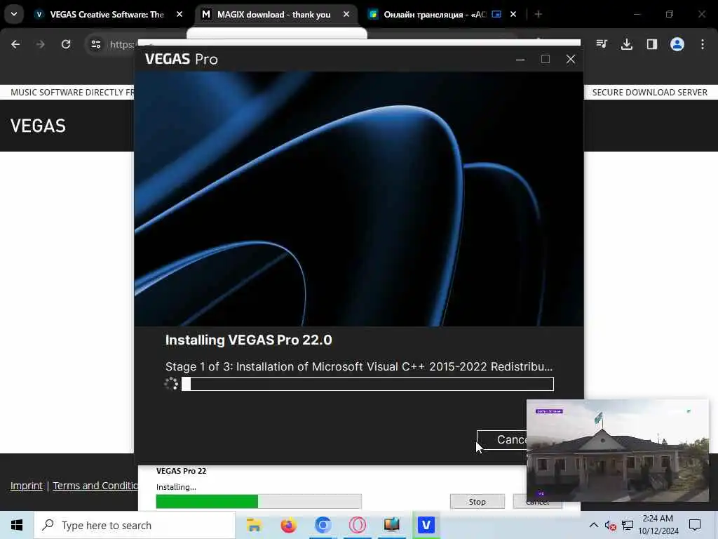Close the VEGAS Pro installer window
The width and height of the screenshot is (718, 539).
point(571,59)
